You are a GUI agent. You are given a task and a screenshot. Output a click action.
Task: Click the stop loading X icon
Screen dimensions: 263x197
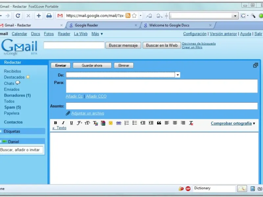pos(28,16)
